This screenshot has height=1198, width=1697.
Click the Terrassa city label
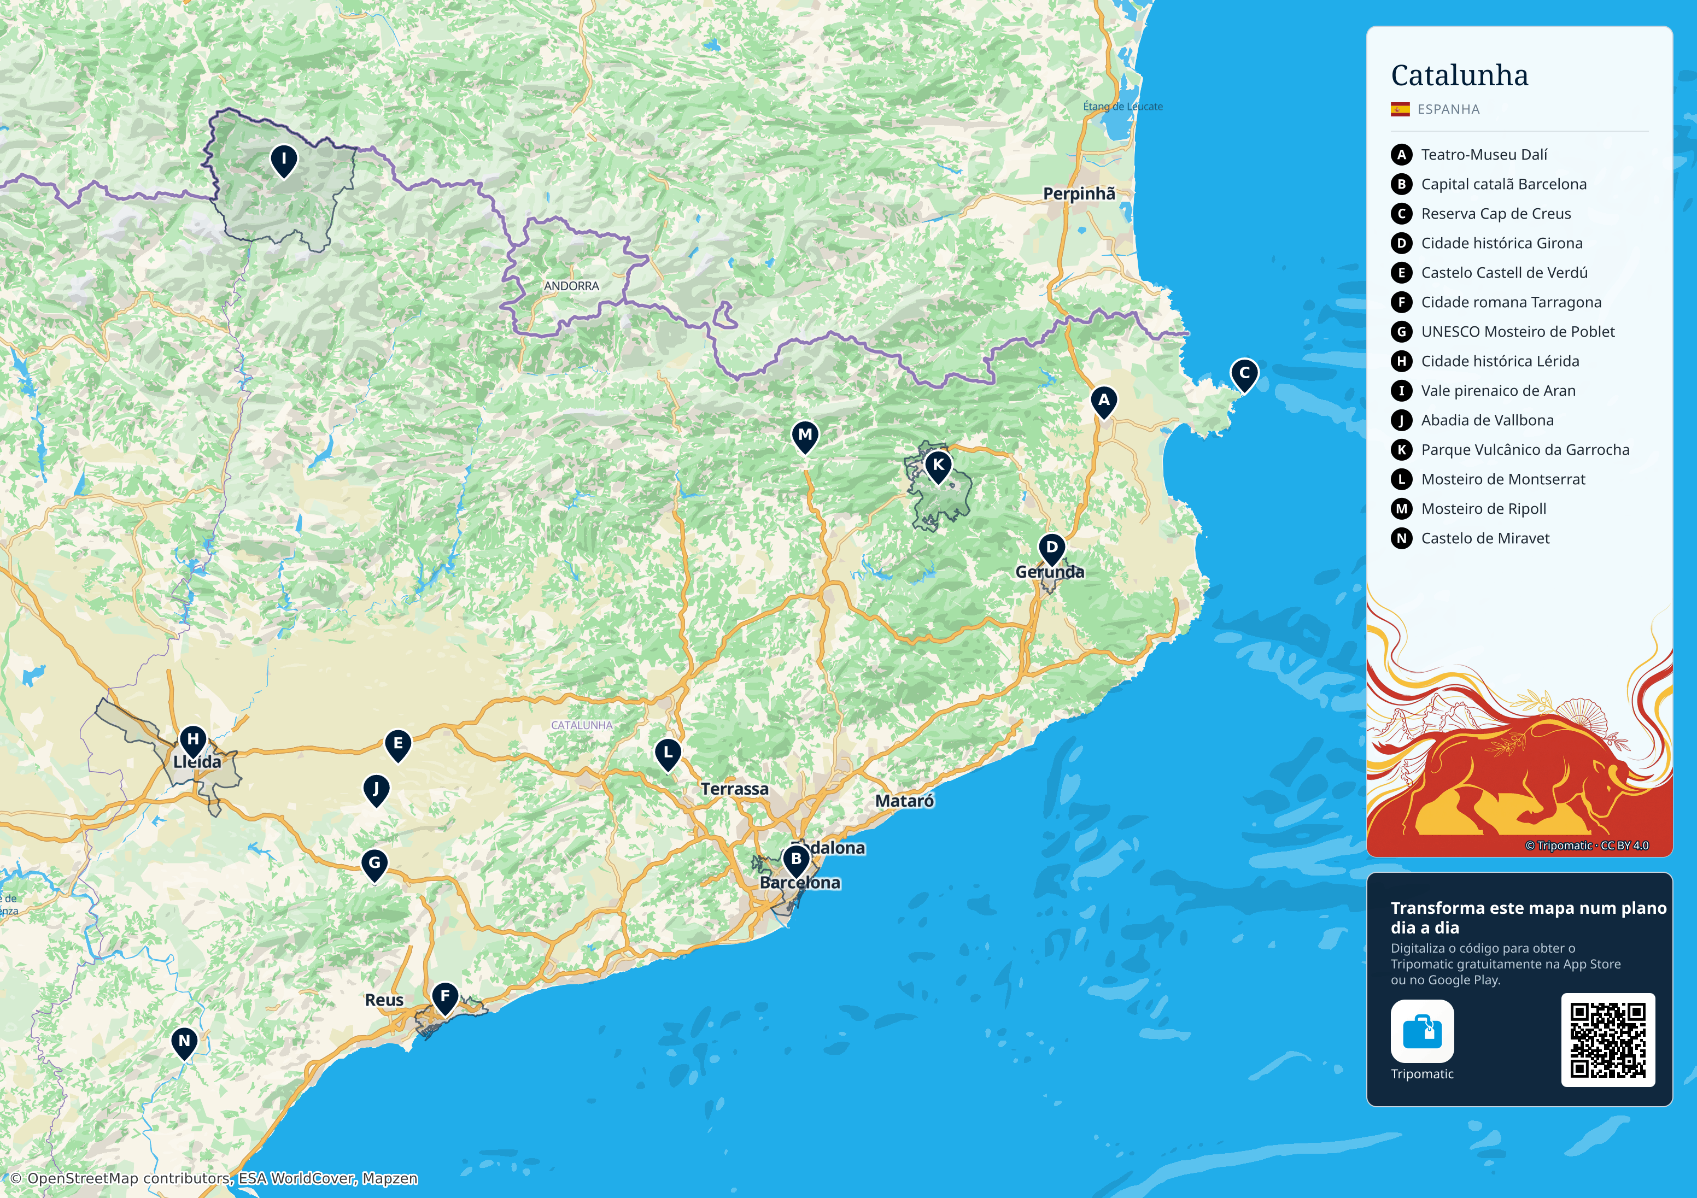[735, 789]
